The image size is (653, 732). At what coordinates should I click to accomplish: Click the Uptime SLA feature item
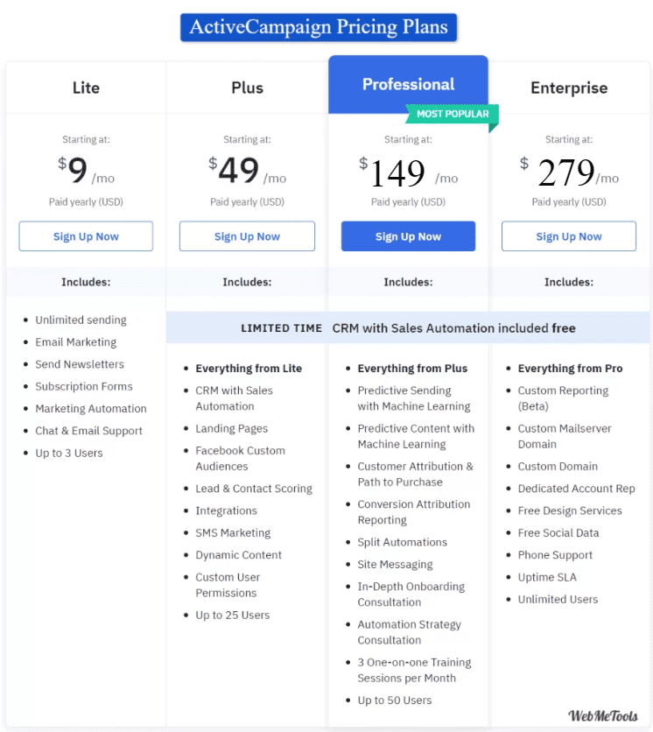coord(547,577)
